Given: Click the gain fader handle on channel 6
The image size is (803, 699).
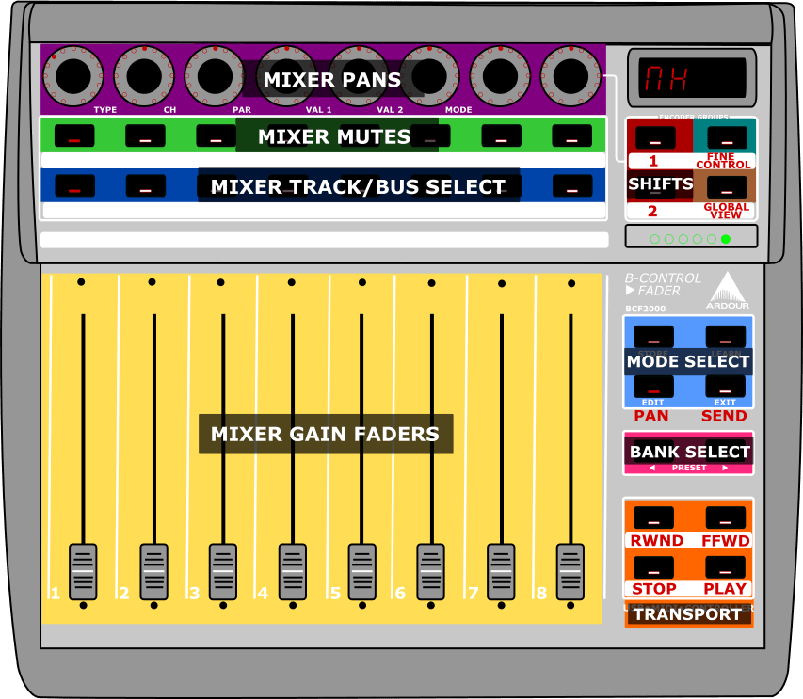Looking at the screenshot, I should tap(431, 572).
